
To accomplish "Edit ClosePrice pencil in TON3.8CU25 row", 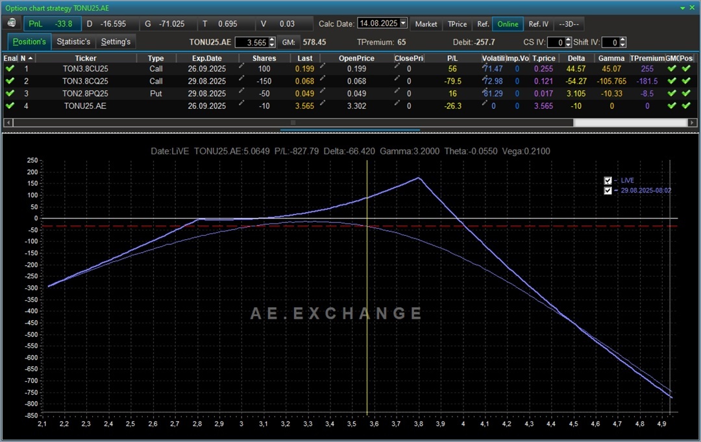I will tap(397, 66).
